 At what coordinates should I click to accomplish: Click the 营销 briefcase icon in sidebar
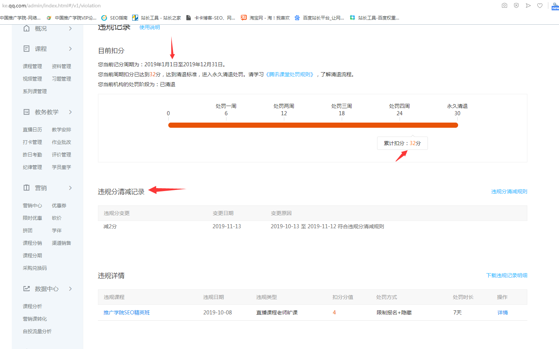pyautogui.click(x=27, y=187)
